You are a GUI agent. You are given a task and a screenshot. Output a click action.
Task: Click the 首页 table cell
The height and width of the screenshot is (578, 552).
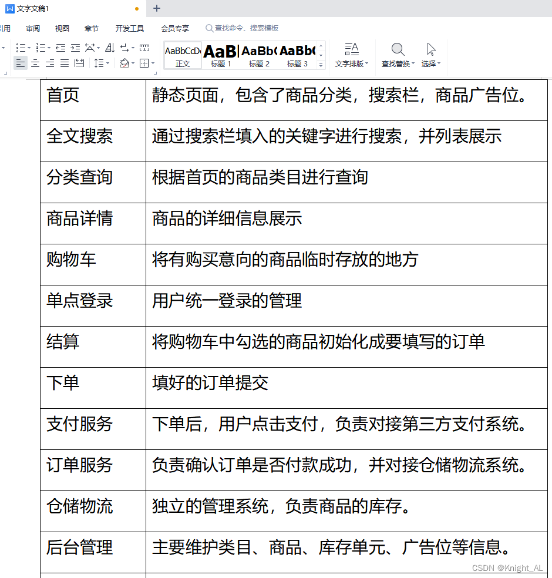tap(93, 100)
